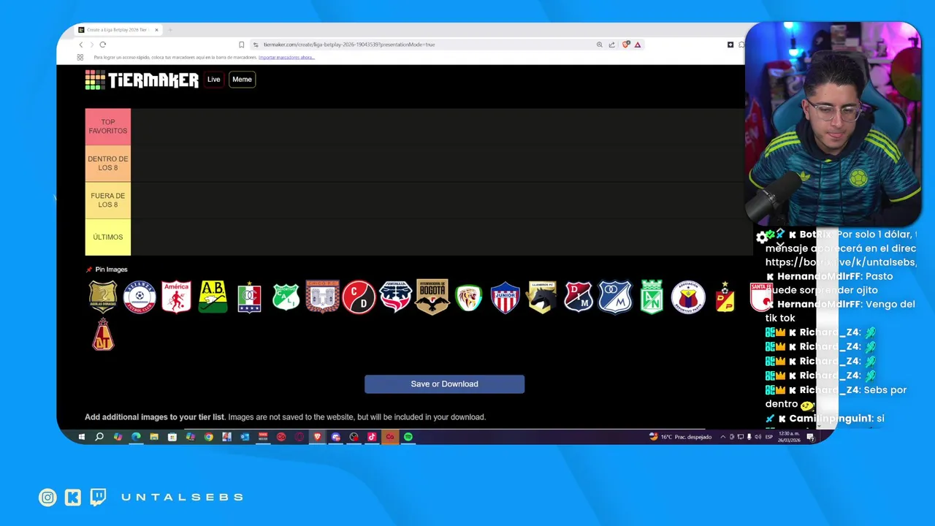Screen dimensions: 935x526
Task: Click the Camilinpinguin1 chat username
Action: click(831, 419)
